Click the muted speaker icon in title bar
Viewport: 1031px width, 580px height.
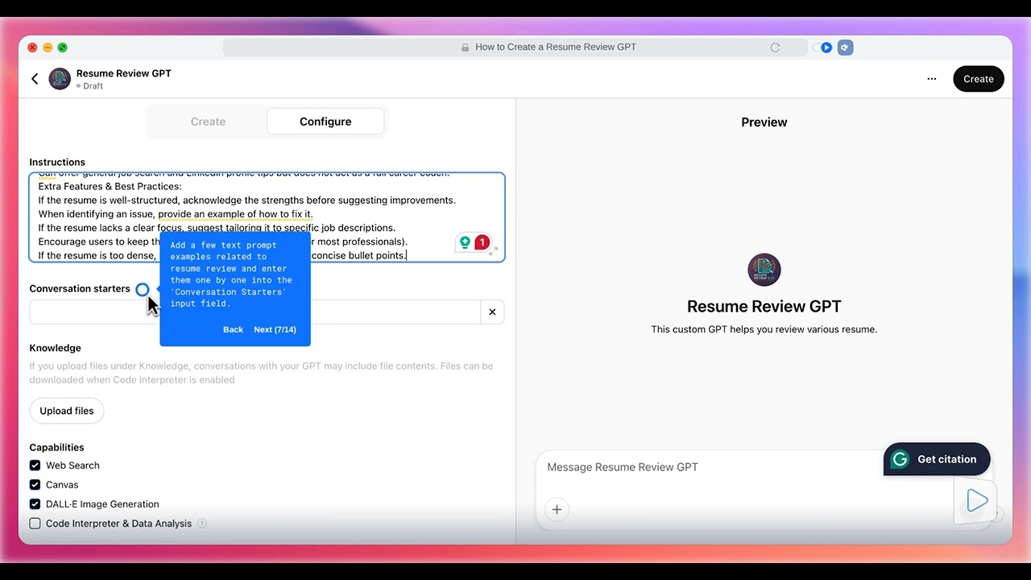point(845,48)
